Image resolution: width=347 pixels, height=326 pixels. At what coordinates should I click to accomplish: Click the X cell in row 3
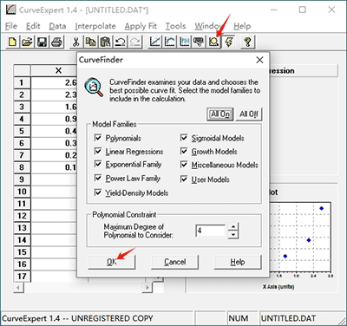54,107
